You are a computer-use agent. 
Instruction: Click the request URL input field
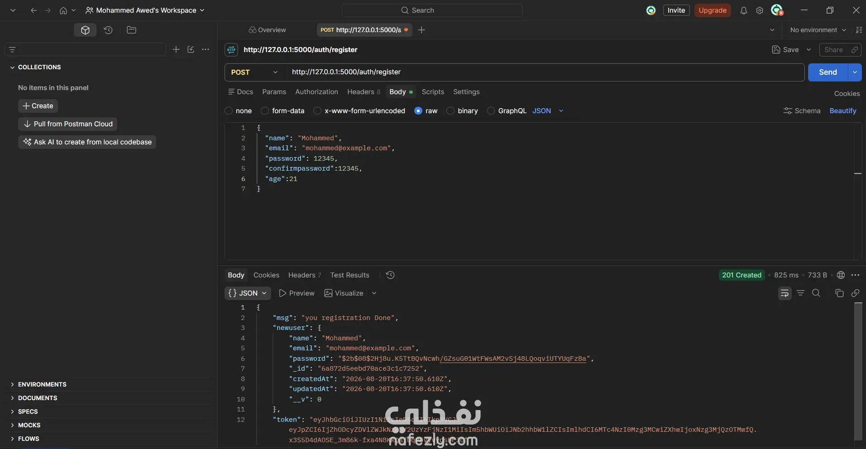point(545,72)
